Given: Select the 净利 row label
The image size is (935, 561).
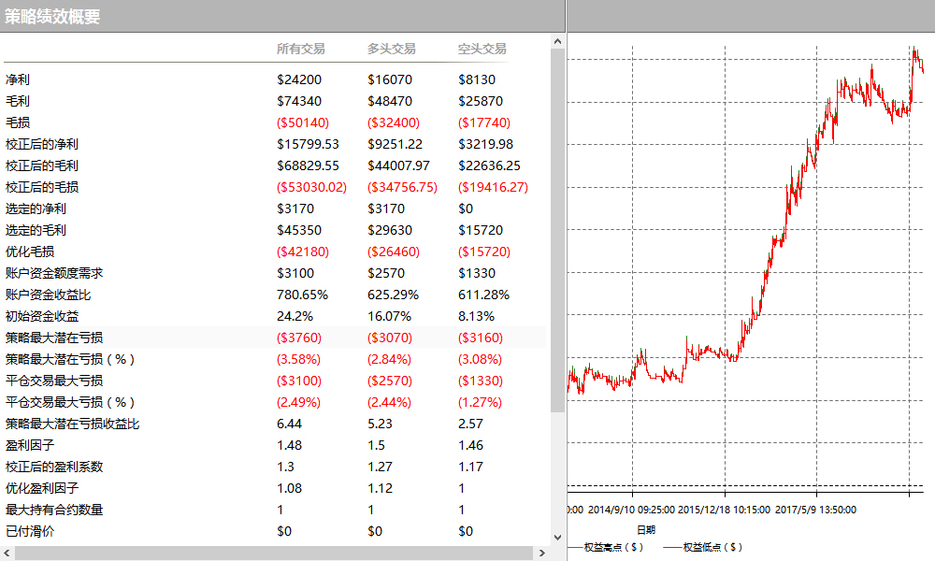Looking at the screenshot, I should [x=17, y=80].
